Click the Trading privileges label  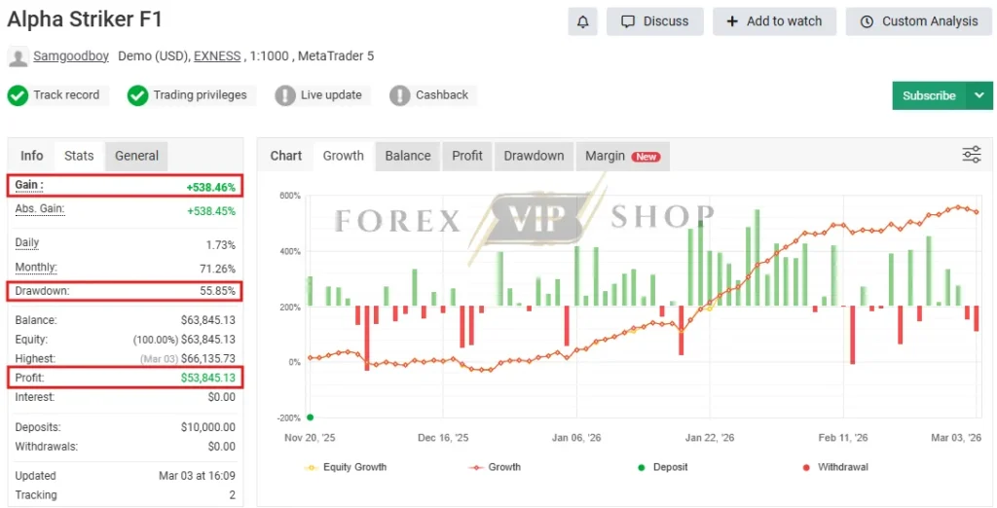201,95
